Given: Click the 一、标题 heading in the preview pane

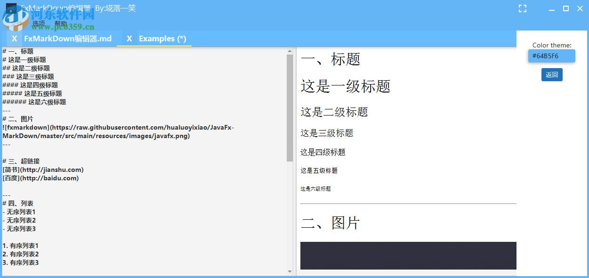Looking at the screenshot, I should click(331, 60).
